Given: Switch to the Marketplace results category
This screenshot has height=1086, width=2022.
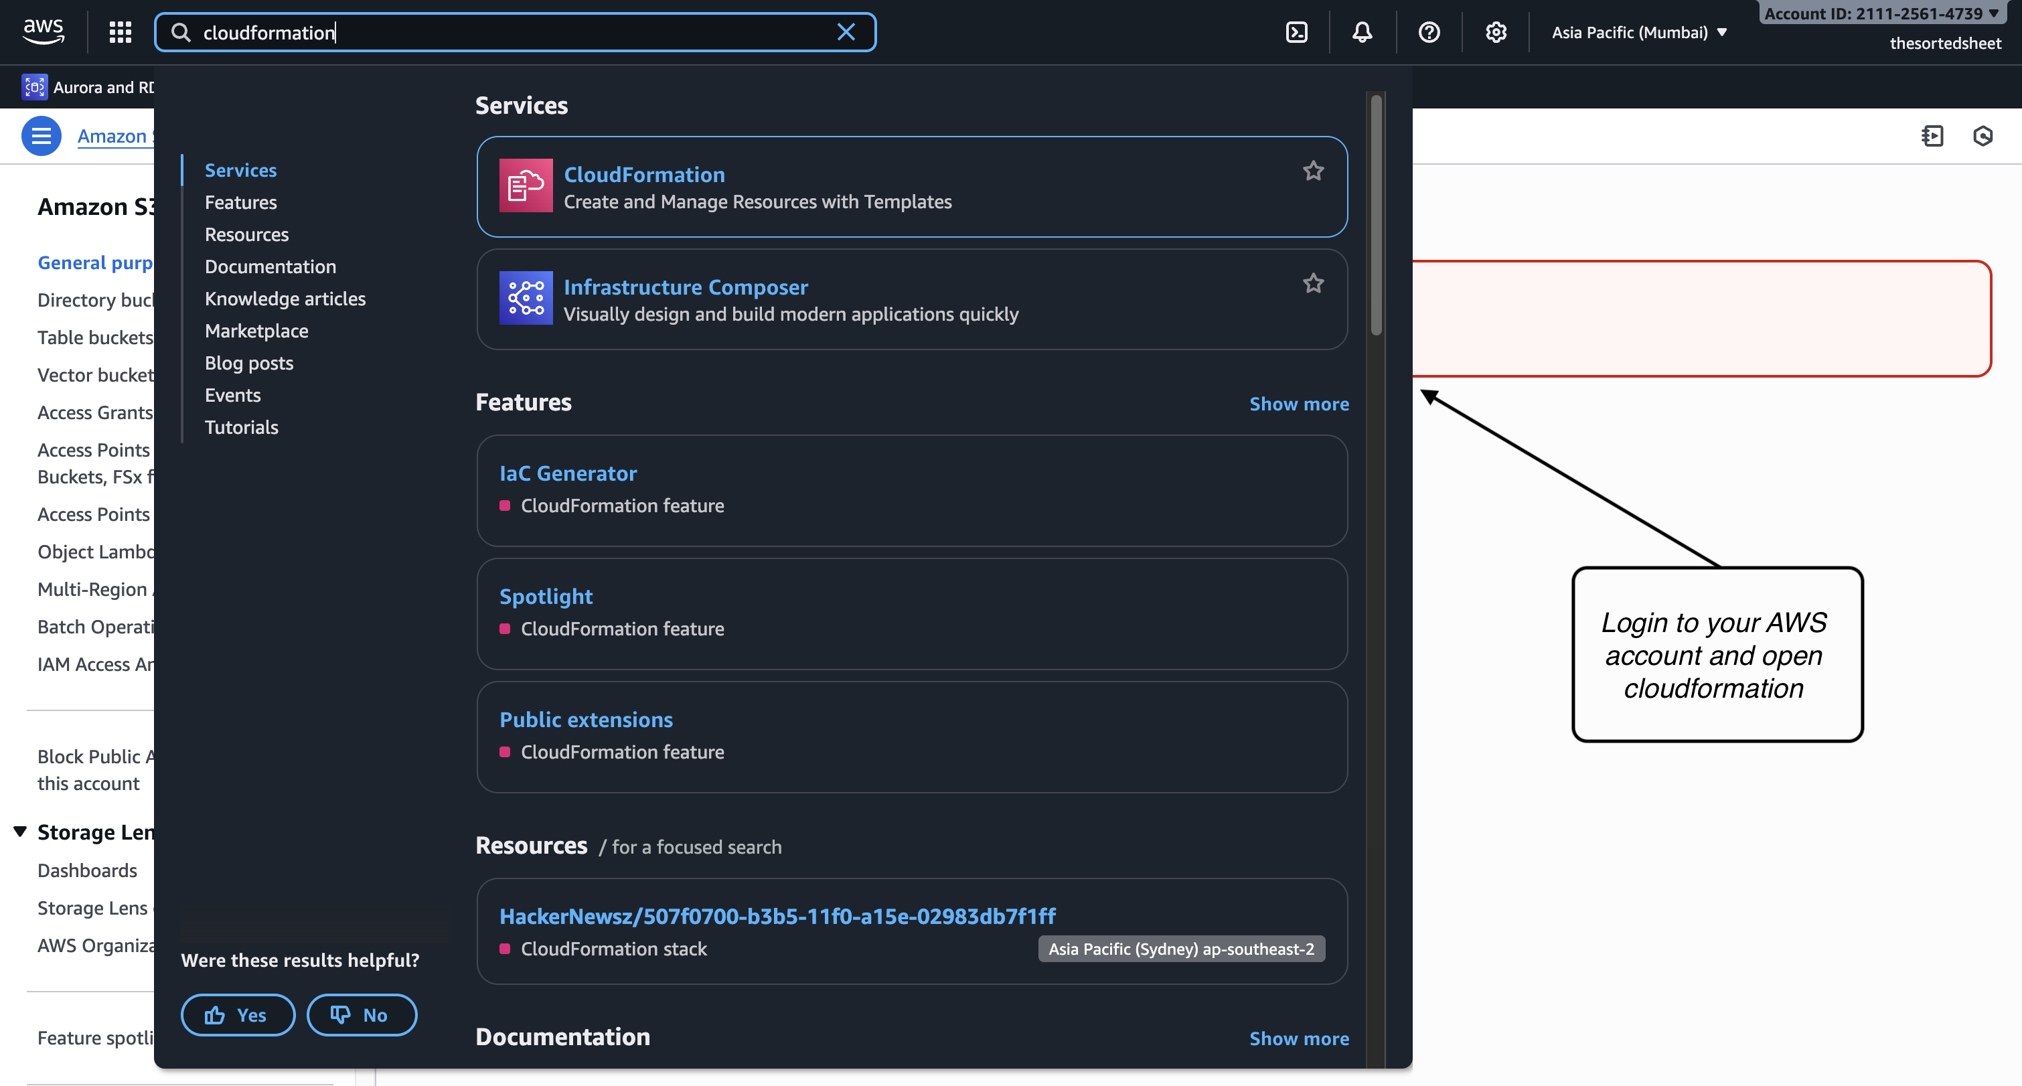Looking at the screenshot, I should 256,330.
